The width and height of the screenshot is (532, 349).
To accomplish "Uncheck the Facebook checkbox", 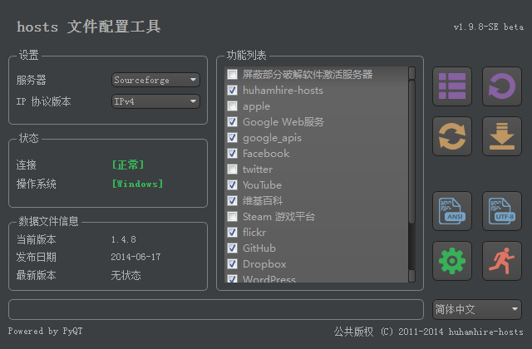I will point(233,153).
